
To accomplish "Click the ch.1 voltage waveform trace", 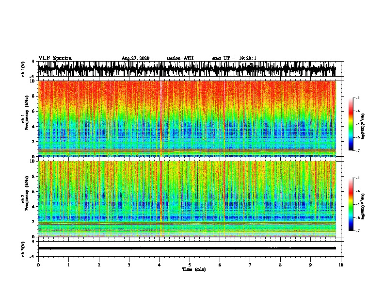I will [x=187, y=69].
